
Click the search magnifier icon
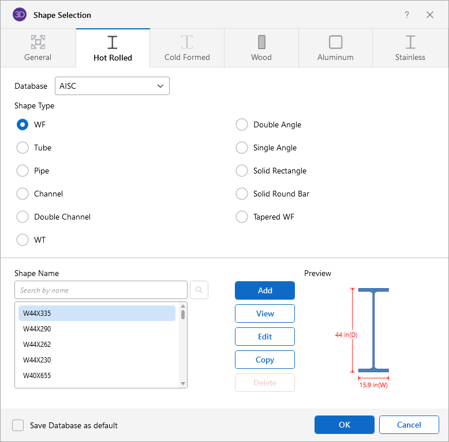tap(199, 290)
